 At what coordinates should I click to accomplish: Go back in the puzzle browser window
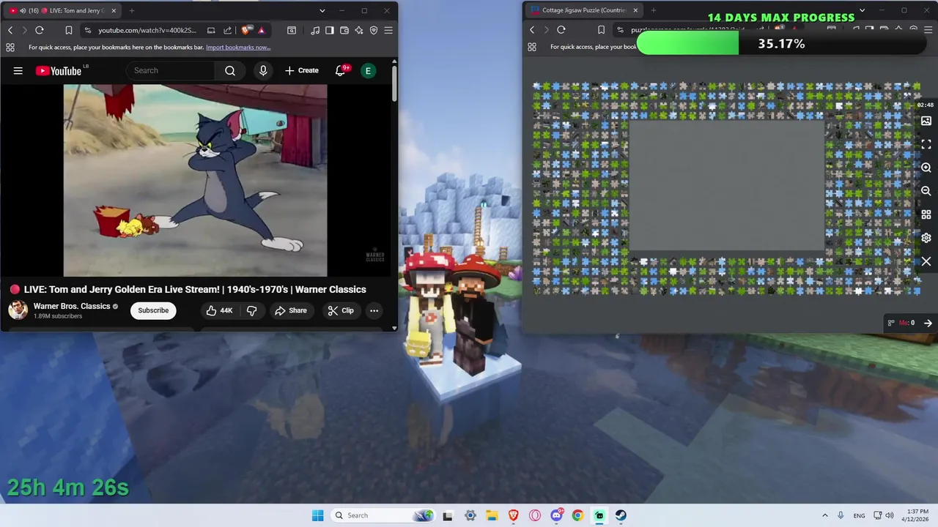(x=532, y=30)
